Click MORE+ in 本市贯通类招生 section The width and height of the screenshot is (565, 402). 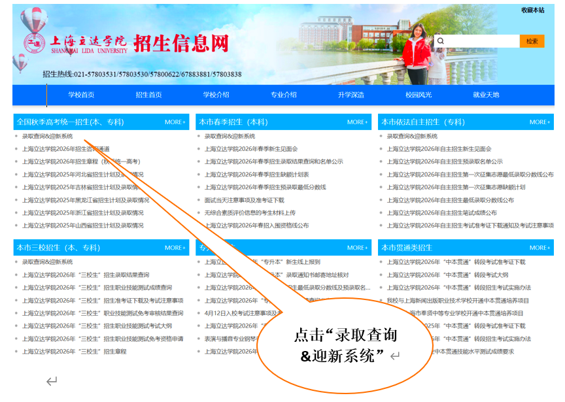pyautogui.click(x=539, y=248)
